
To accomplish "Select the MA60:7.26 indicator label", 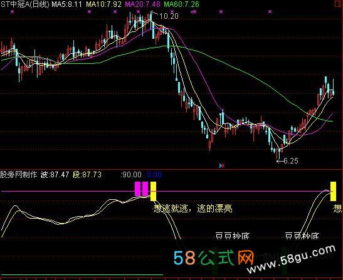I will 182,4.
